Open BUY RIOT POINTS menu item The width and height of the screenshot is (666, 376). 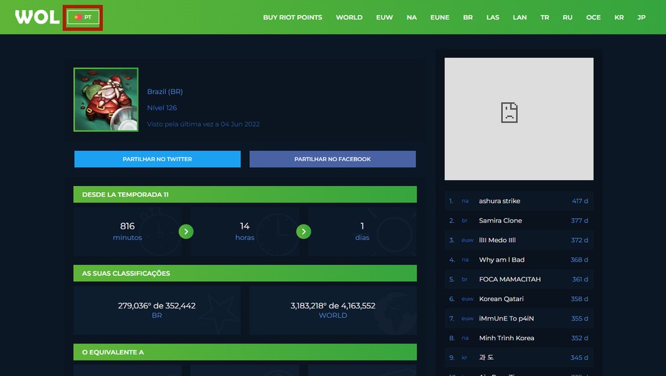click(x=292, y=18)
